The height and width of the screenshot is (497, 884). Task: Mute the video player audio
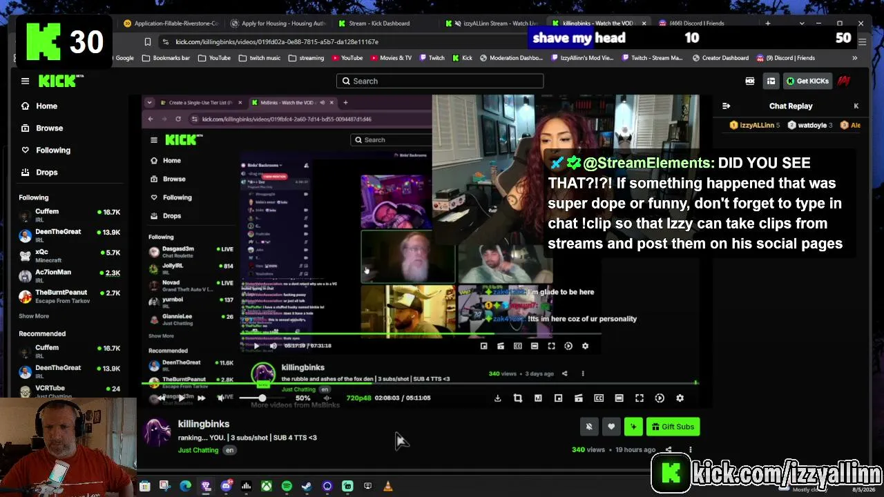pos(220,398)
